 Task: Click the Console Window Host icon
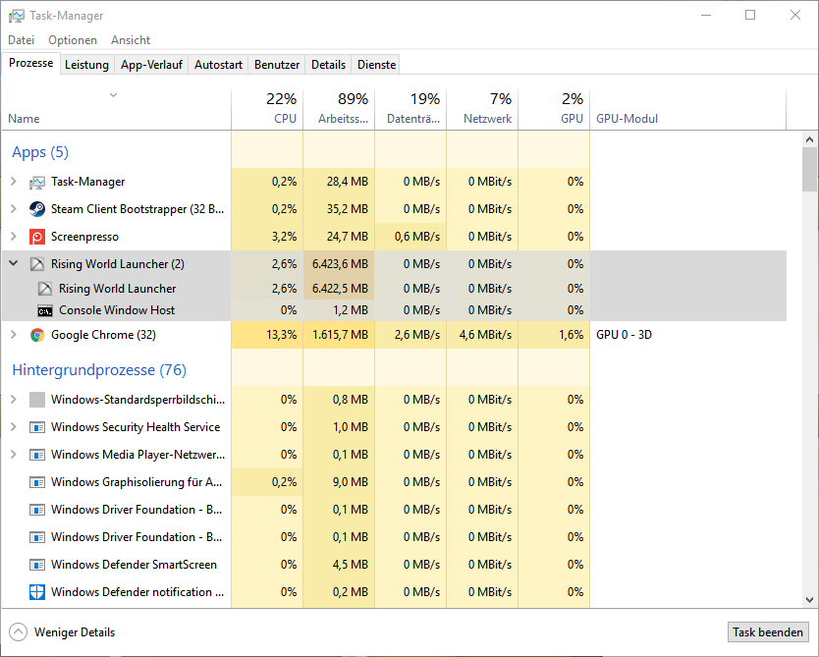click(x=45, y=310)
